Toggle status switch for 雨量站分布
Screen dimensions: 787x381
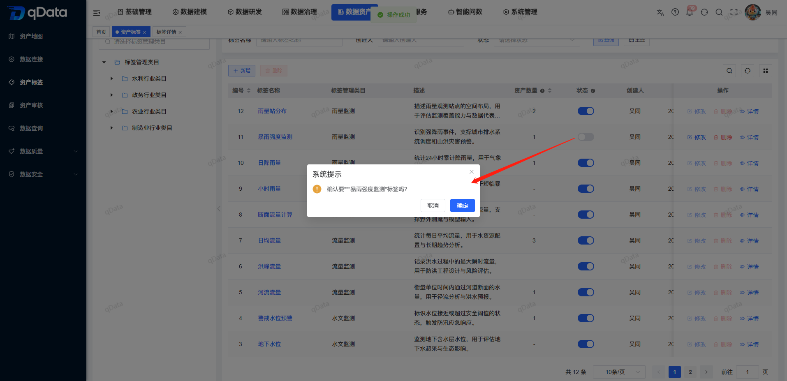[586, 111]
